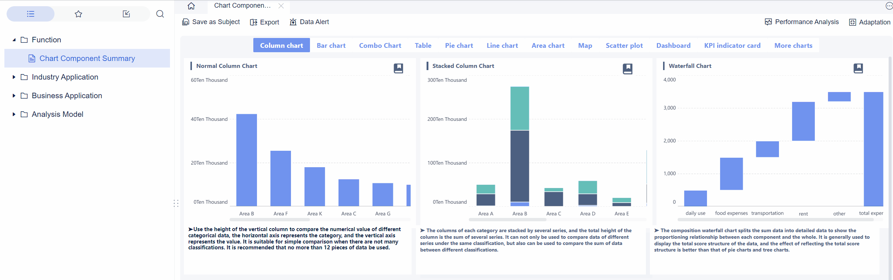
Task: Click the tallest Area B column bar
Action: coord(246,160)
